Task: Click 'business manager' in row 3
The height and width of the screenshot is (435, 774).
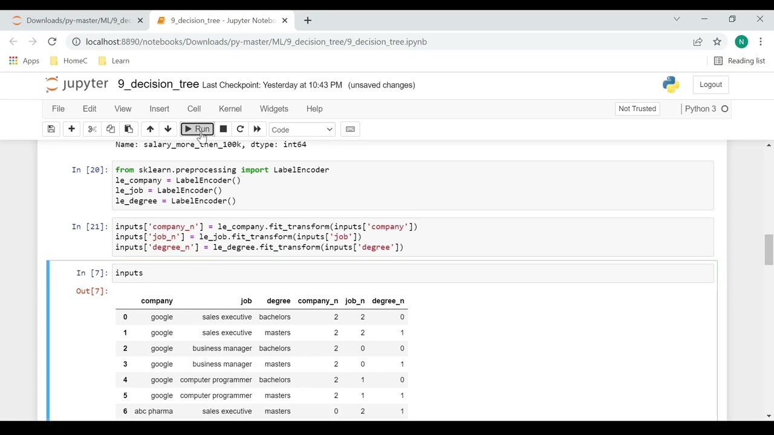Action: pos(222,364)
